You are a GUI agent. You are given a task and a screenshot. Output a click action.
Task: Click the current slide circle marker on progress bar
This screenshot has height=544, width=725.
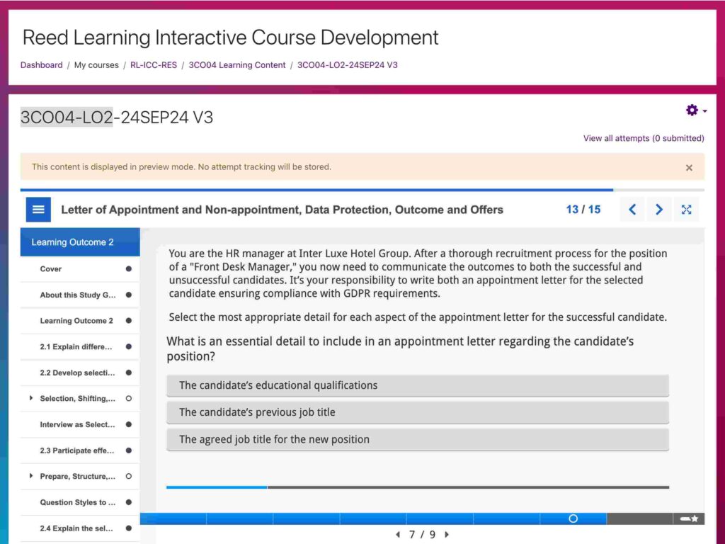[573, 518]
